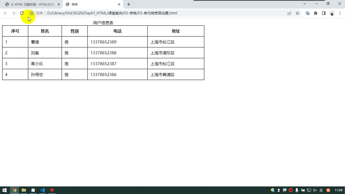The image size is (345, 194).
Task: Open the Typora taskbar icon
Action: point(33,190)
